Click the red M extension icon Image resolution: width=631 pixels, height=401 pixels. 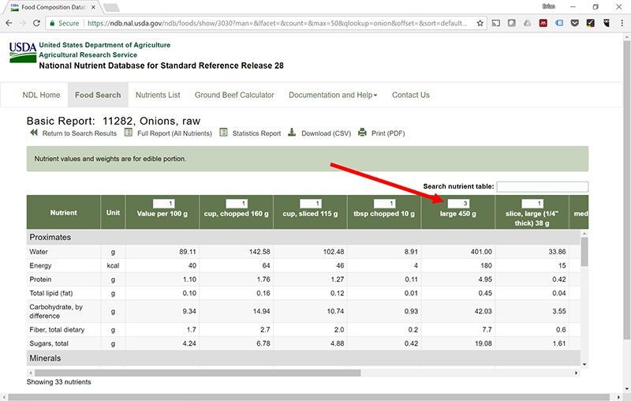click(543, 24)
